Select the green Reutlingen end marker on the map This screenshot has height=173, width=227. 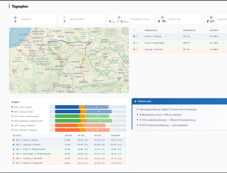pyautogui.click(x=66, y=76)
